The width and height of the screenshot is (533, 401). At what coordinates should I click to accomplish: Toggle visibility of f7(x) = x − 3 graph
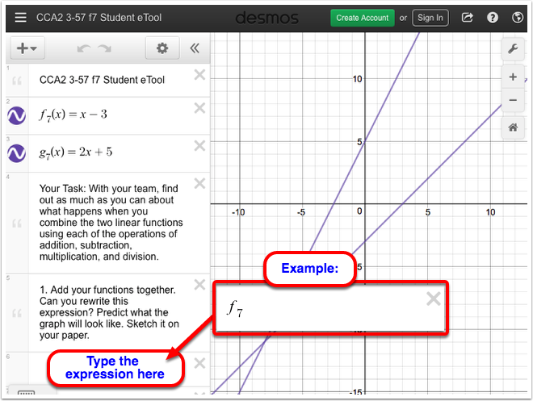(x=16, y=115)
